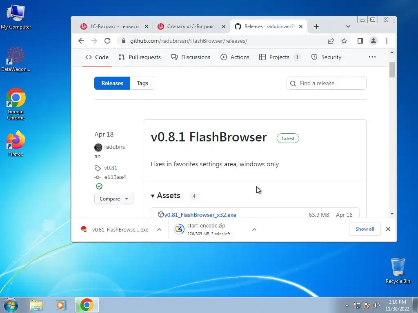This screenshot has height=313, width=418.
Task: Open a new tab with the plus button
Action: point(316,26)
